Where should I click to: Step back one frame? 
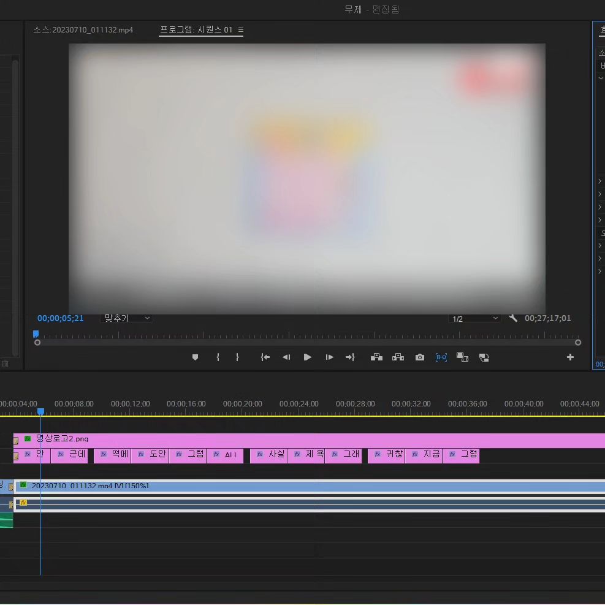point(286,357)
